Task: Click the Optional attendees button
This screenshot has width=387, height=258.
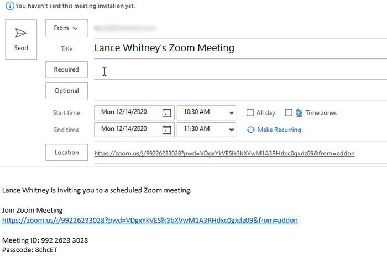Action: (66, 91)
